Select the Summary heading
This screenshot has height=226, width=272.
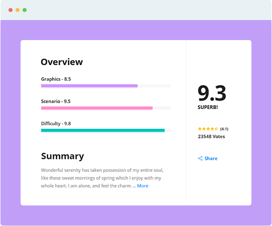coord(62,156)
